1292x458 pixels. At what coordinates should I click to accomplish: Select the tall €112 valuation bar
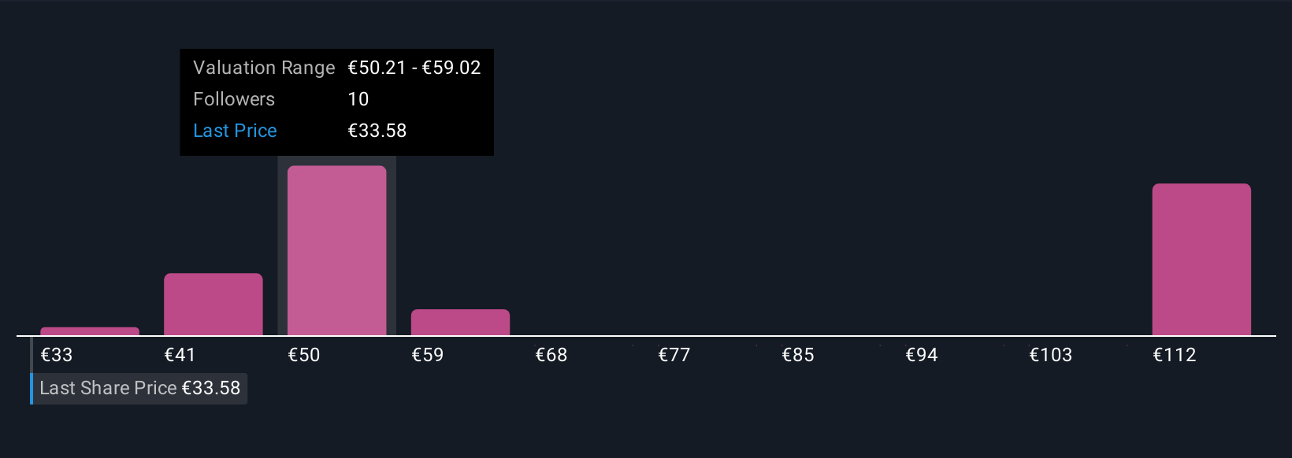[1201, 260]
